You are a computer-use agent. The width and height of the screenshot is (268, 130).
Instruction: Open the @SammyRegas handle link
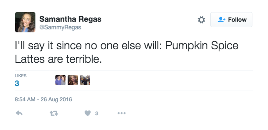click(x=60, y=28)
